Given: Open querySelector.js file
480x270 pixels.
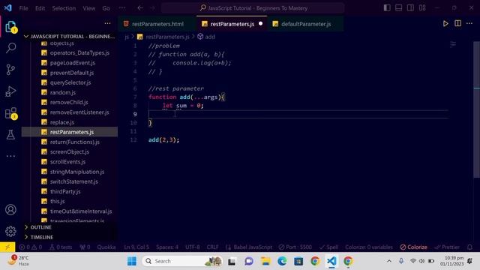Looking at the screenshot, I should coord(70,82).
